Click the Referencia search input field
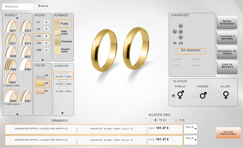The image size is (243, 148). [x=18, y=6]
